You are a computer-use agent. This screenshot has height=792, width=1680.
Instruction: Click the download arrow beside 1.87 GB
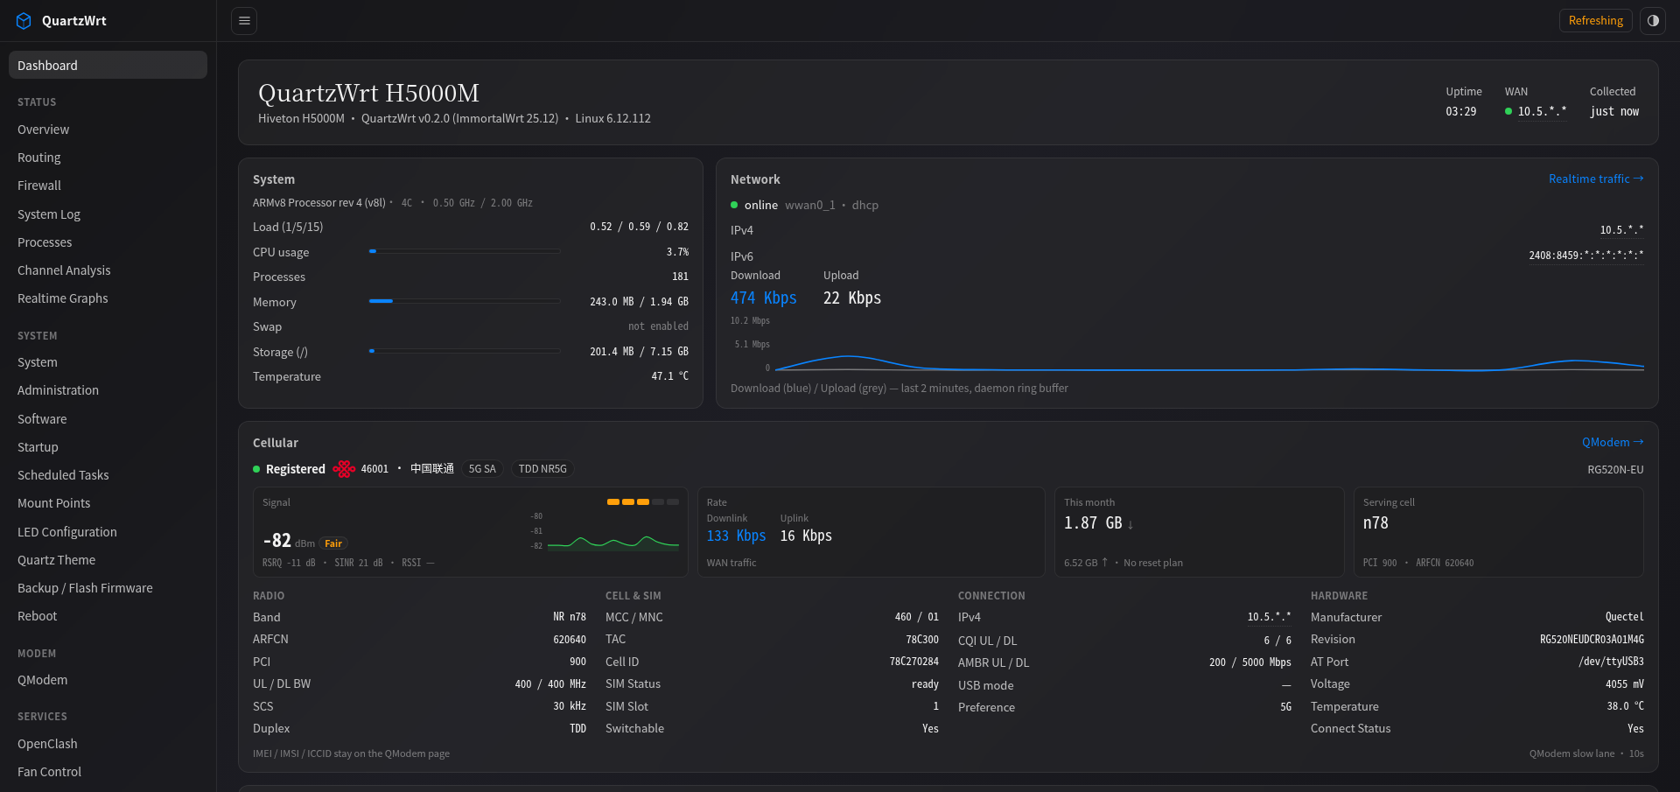pos(1130,525)
